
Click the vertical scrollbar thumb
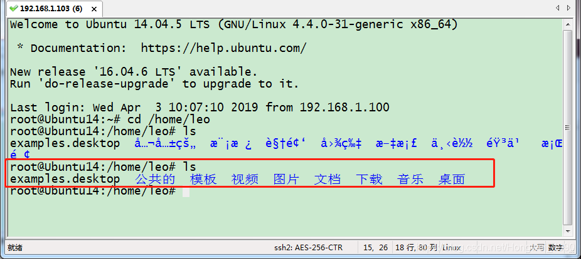(x=567, y=127)
